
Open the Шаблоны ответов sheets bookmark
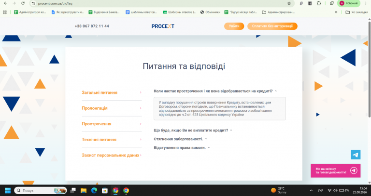(180, 12)
